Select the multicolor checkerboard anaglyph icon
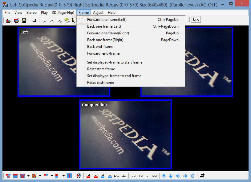 tap(34, 176)
